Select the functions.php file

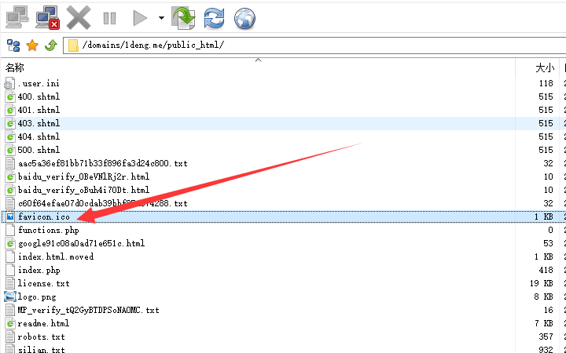coord(49,230)
